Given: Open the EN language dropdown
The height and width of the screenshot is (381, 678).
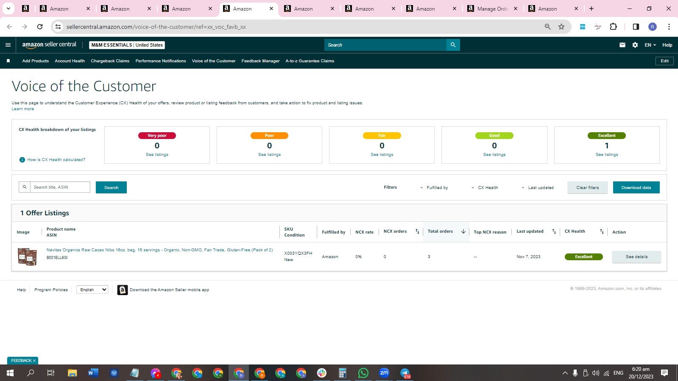Looking at the screenshot, I should [650, 45].
